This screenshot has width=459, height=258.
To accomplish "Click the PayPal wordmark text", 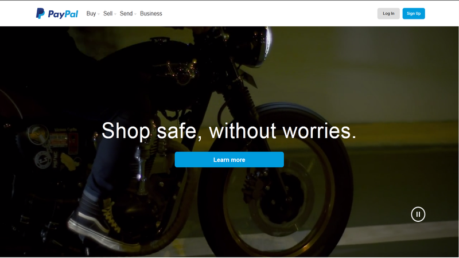I will point(63,14).
